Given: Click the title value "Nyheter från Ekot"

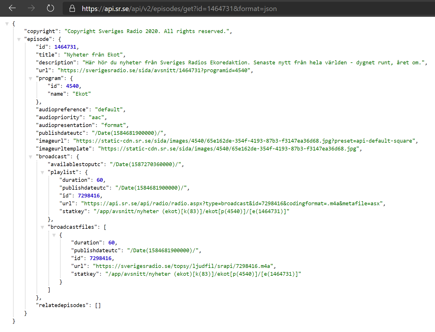Looking at the screenshot, I should [x=93, y=55].
